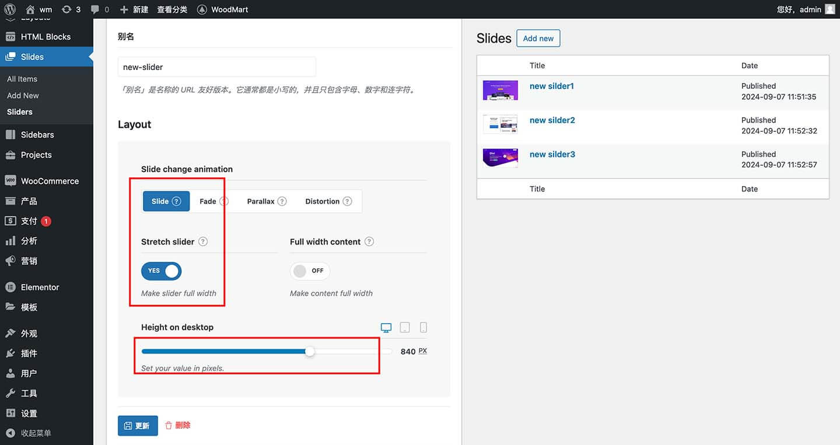840x445 pixels.
Task: Click admin avatar icon
Action: click(x=829, y=9)
